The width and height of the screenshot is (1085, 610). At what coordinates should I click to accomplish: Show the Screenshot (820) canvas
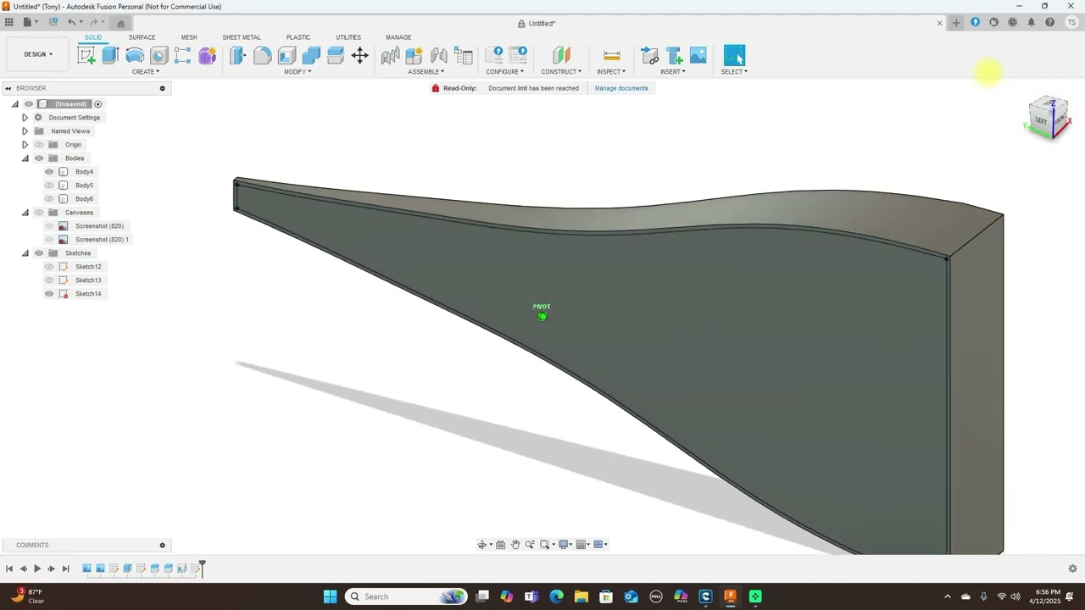pyautogui.click(x=49, y=226)
